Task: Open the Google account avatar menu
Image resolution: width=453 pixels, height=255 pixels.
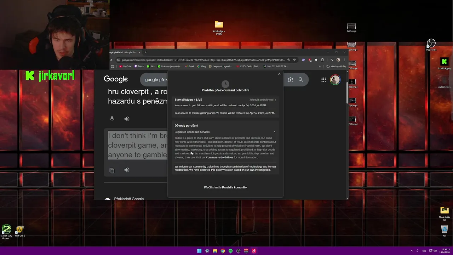Action: (335, 80)
